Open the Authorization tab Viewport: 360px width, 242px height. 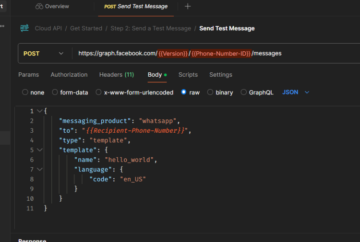(x=69, y=75)
